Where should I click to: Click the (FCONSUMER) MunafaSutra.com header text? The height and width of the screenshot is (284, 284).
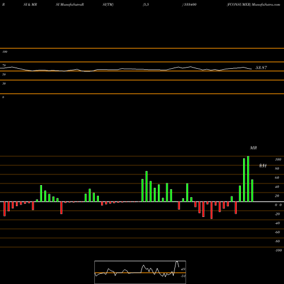pos(253,5)
